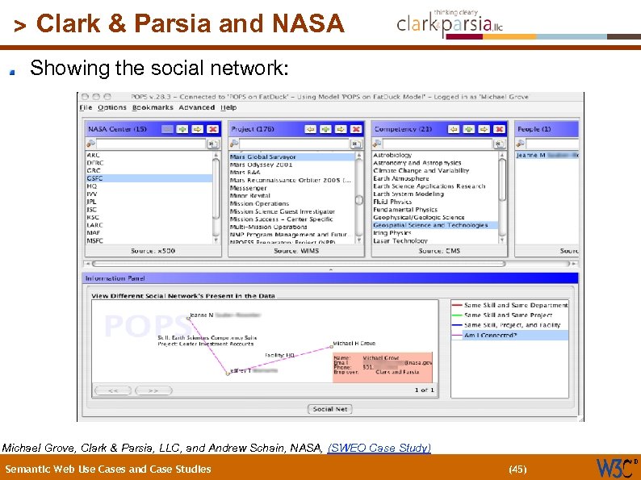Image resolution: width=641 pixels, height=480 pixels.
Task: Click search icon in Project panel
Action: pyautogui.click(x=234, y=144)
